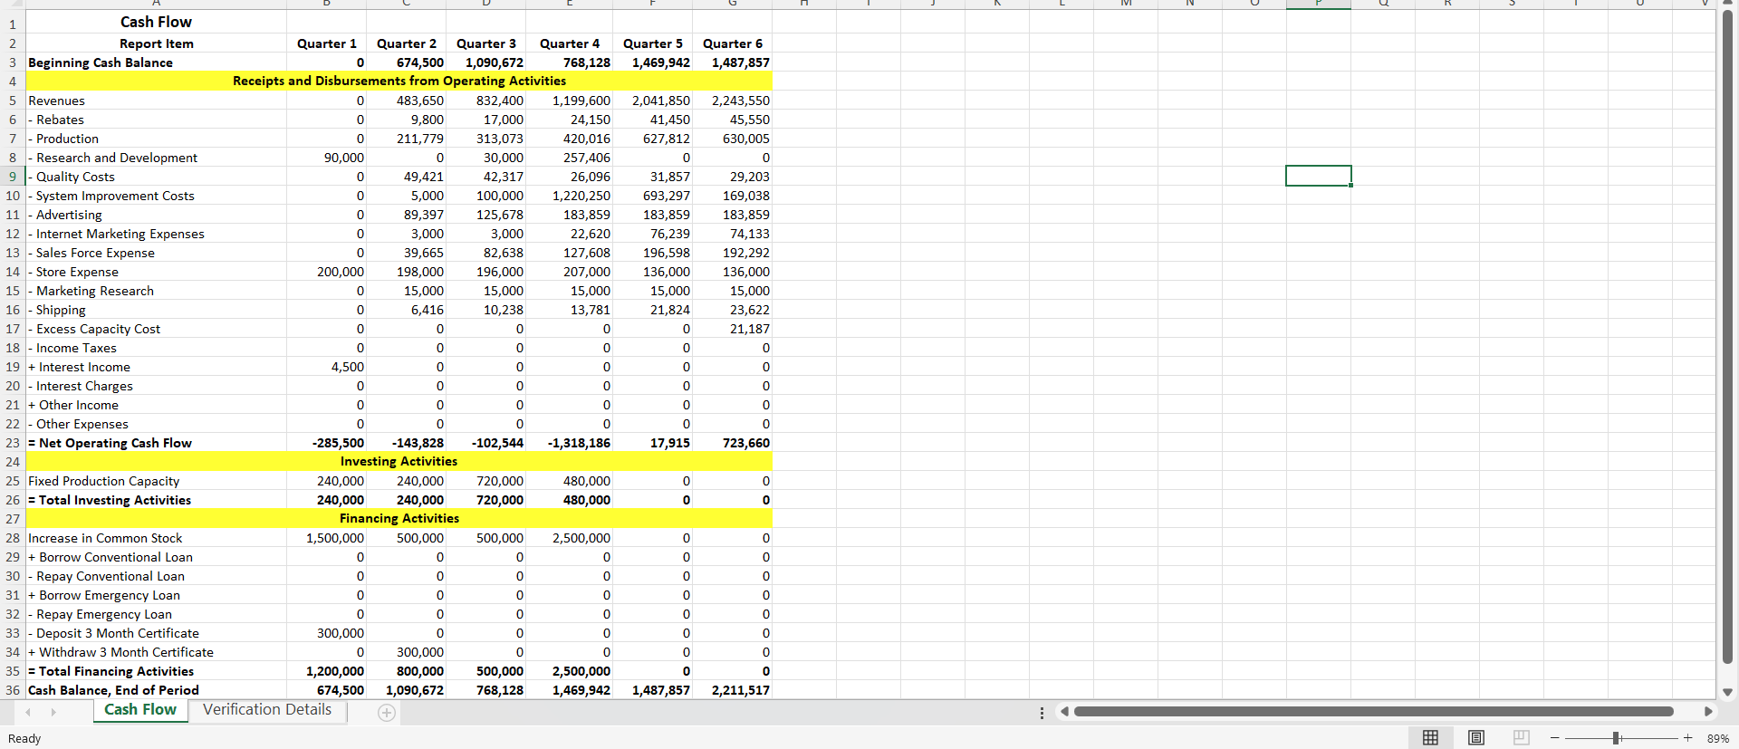The height and width of the screenshot is (749, 1739).
Task: Open the Cash Flow sheet tab
Action: [x=140, y=710]
